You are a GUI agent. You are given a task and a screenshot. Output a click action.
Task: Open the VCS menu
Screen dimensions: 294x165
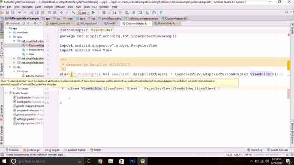click(x=95, y=7)
